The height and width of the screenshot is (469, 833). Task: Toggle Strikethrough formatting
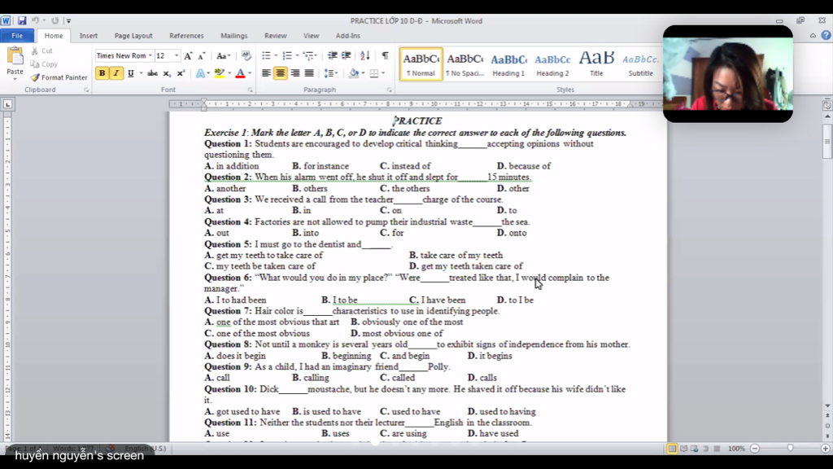click(x=152, y=73)
